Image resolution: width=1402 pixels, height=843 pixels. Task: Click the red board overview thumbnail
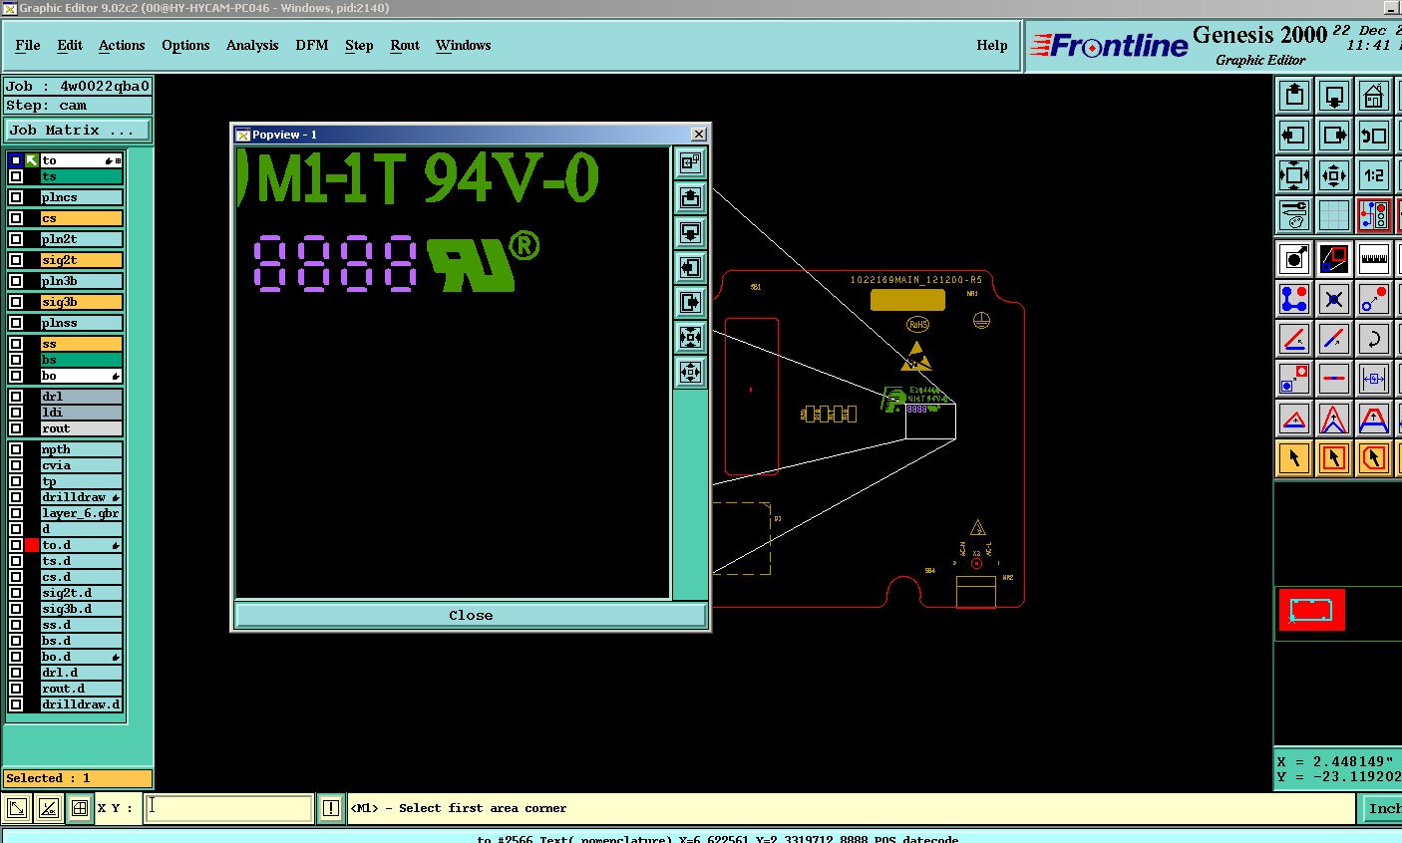point(1312,610)
